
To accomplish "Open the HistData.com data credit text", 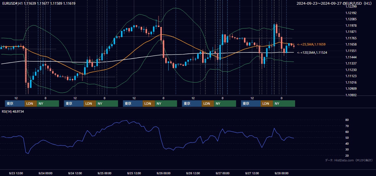I will tap(349, 160).
